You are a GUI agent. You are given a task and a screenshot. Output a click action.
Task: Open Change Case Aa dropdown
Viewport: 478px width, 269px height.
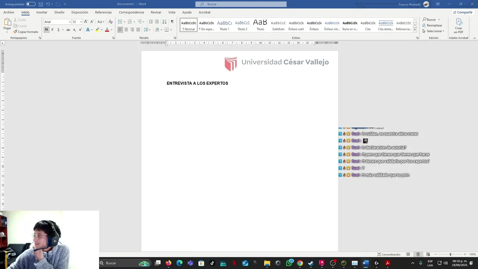tap(100, 22)
